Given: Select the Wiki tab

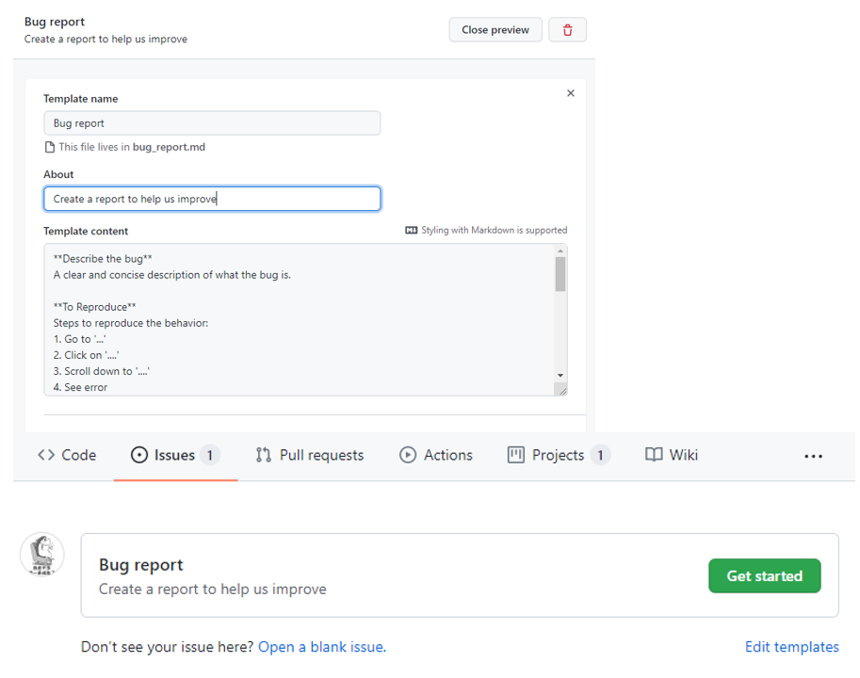Looking at the screenshot, I should point(672,455).
